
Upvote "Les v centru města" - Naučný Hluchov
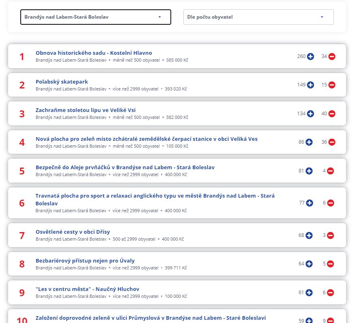pyautogui.click(x=309, y=293)
